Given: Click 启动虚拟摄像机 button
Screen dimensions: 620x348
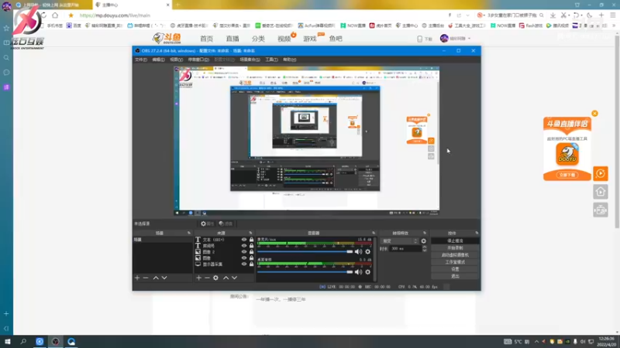Looking at the screenshot, I should click(x=455, y=255).
